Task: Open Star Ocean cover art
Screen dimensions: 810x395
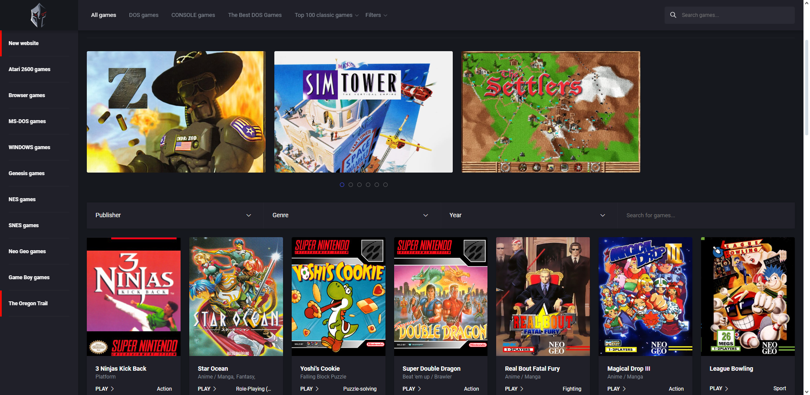Action: pos(236,297)
